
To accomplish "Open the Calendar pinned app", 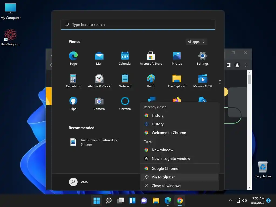I will [x=125, y=58].
